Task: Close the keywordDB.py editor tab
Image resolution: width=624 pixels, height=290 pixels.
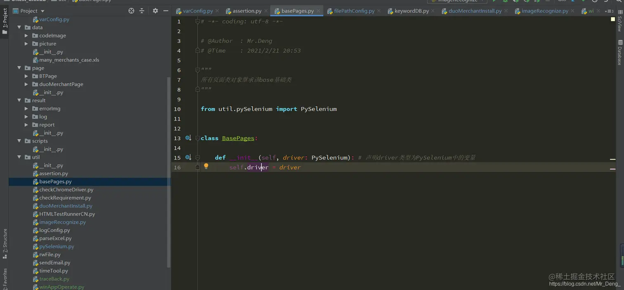Action: coord(433,11)
